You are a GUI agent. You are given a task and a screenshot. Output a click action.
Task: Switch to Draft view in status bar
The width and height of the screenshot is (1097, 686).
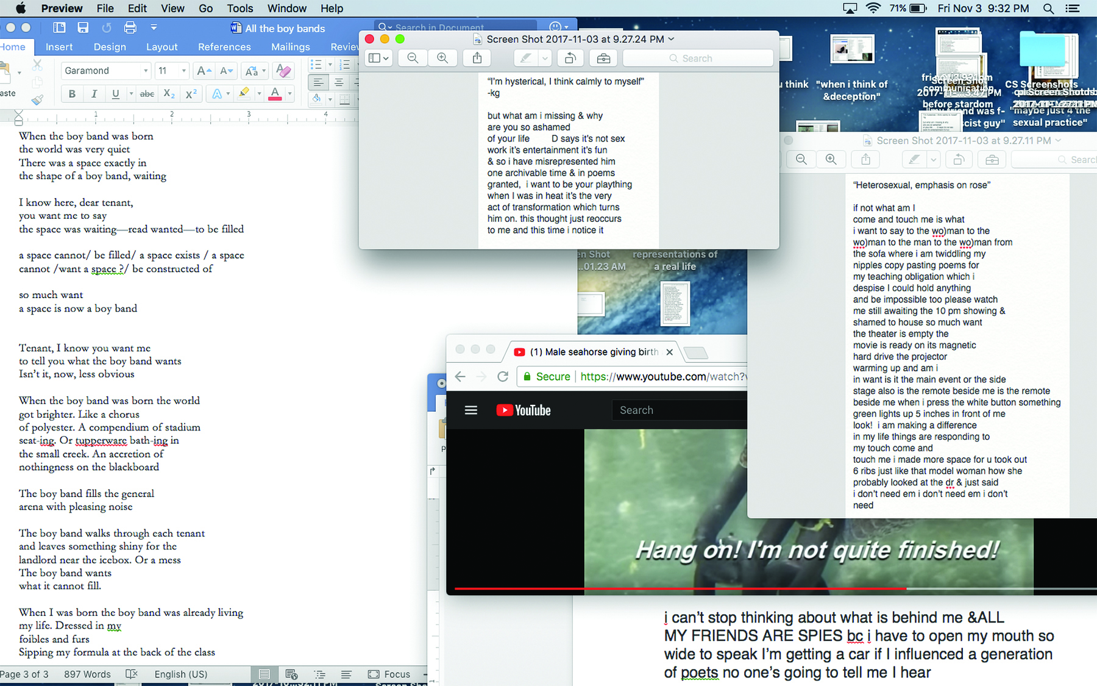(x=346, y=674)
